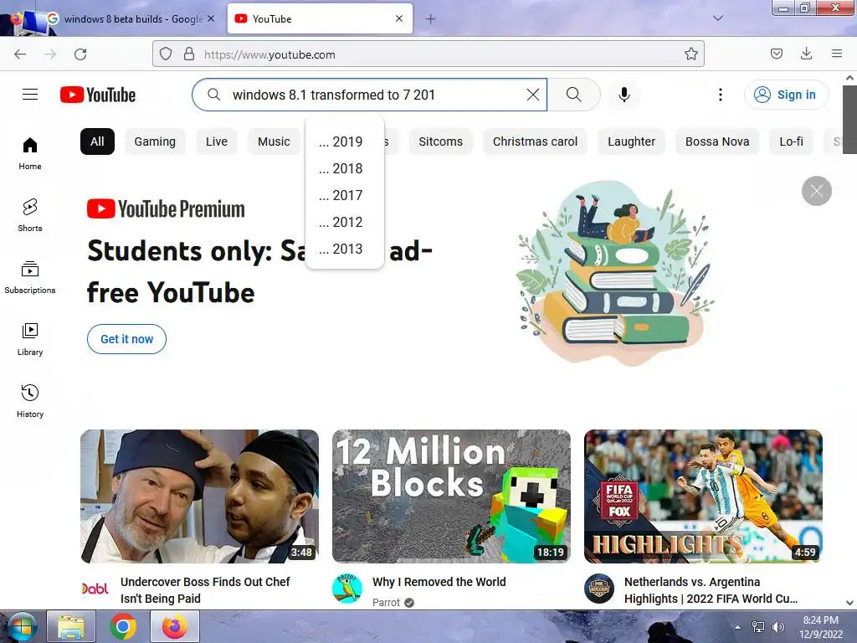The image size is (857, 643).
Task: Open Firefox downloads panel
Action: [806, 54]
